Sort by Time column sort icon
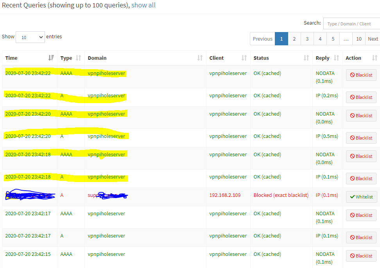The width and height of the screenshot is (380, 268). 51,58
